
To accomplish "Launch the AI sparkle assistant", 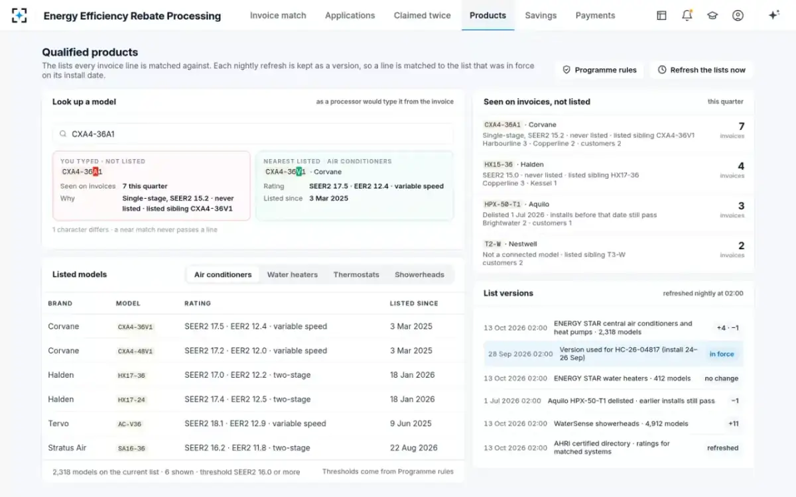I will tap(773, 15).
